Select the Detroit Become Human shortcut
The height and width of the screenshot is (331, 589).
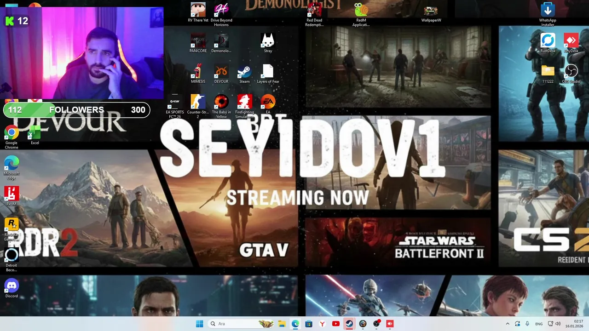point(12,260)
